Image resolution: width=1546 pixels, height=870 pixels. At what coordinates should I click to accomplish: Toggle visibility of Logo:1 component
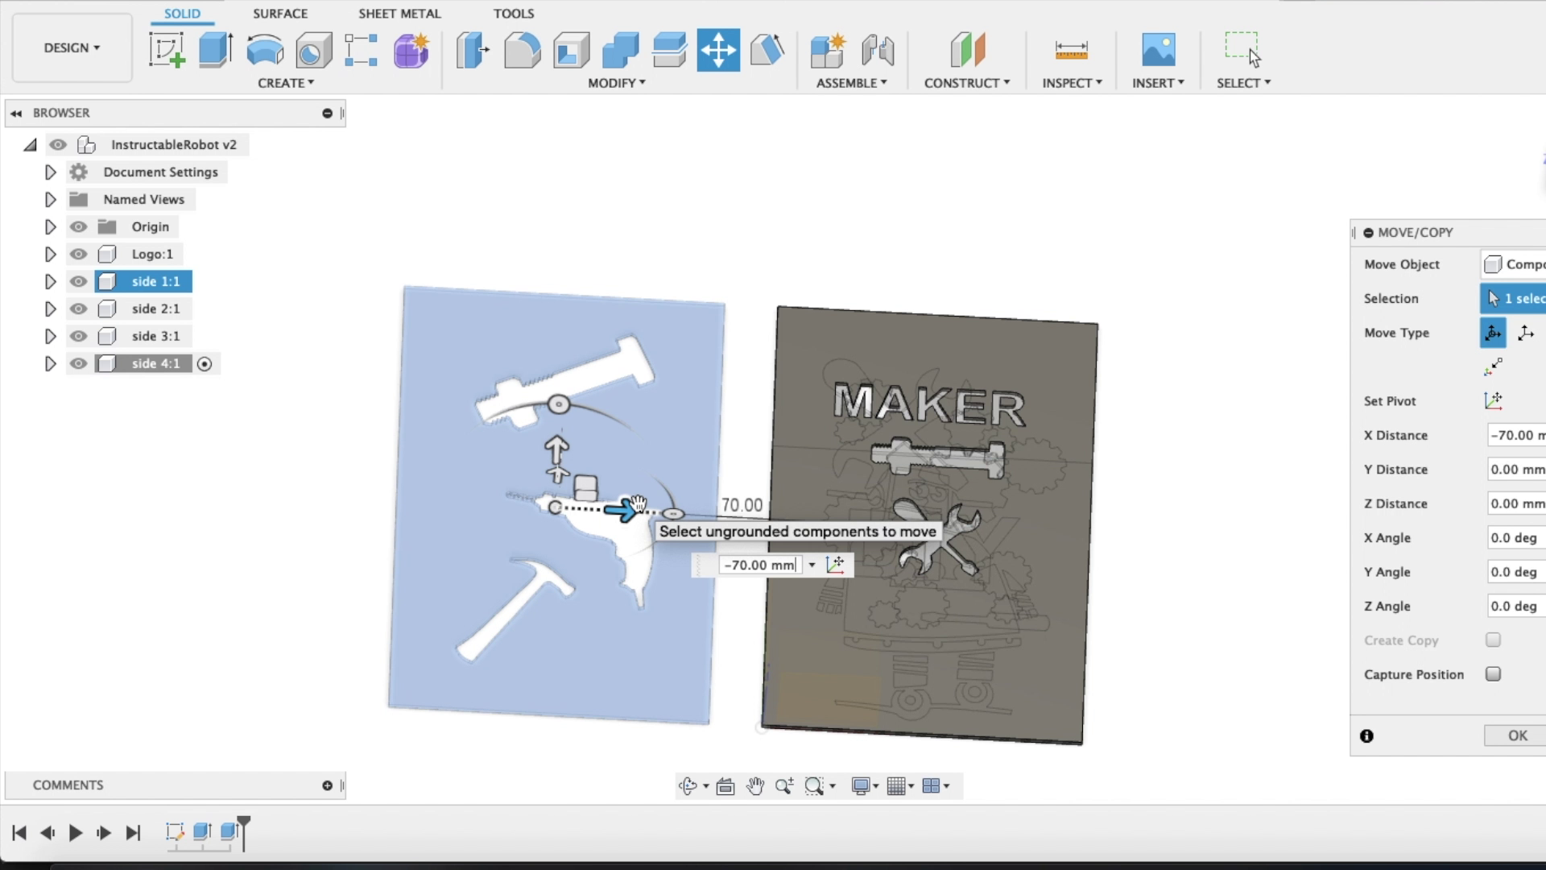click(x=78, y=254)
